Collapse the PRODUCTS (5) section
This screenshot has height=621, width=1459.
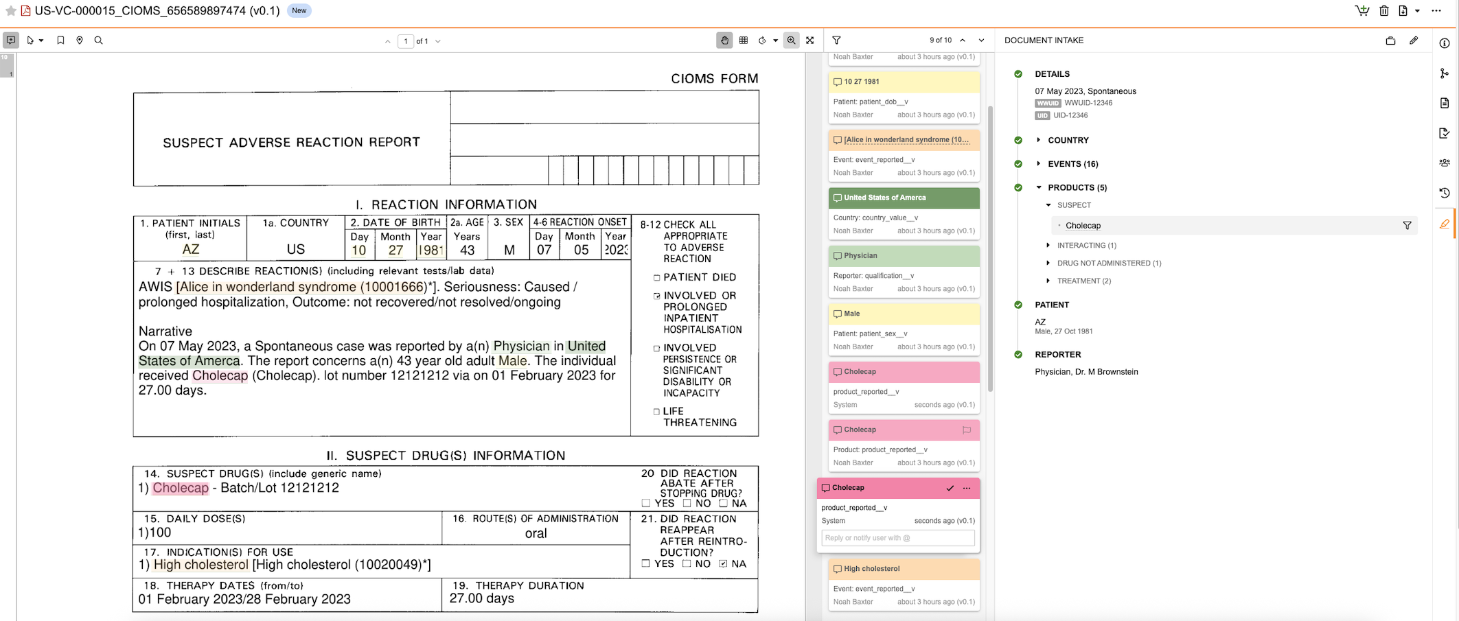[x=1039, y=187]
